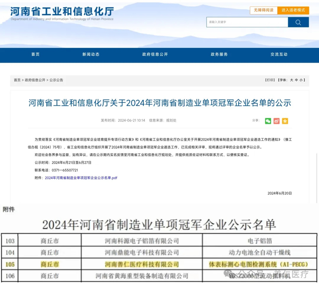The image size is (319, 287).
Task: Click 商丘市 in row 104
Action: click(49, 253)
